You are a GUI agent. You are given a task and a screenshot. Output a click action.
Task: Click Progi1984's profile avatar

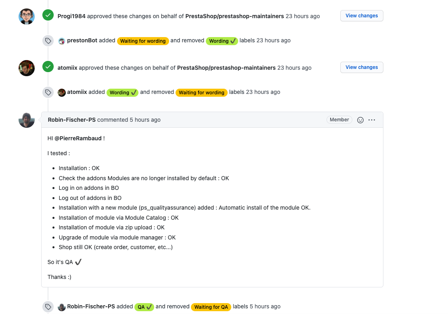click(27, 17)
